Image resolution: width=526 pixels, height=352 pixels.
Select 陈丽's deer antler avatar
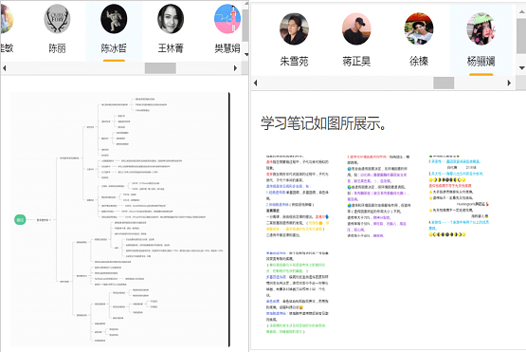click(x=57, y=19)
